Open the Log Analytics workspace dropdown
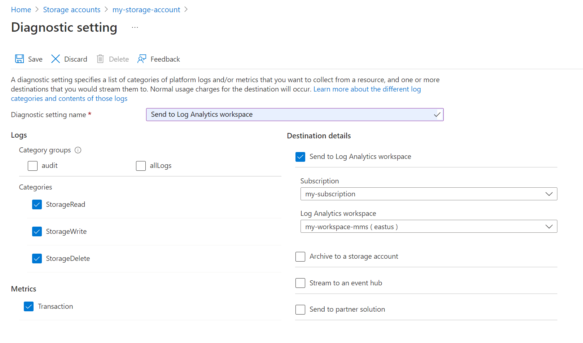The image size is (583, 343). point(429,227)
